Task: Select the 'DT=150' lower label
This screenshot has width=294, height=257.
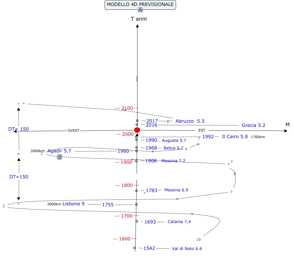Action: coord(19,177)
